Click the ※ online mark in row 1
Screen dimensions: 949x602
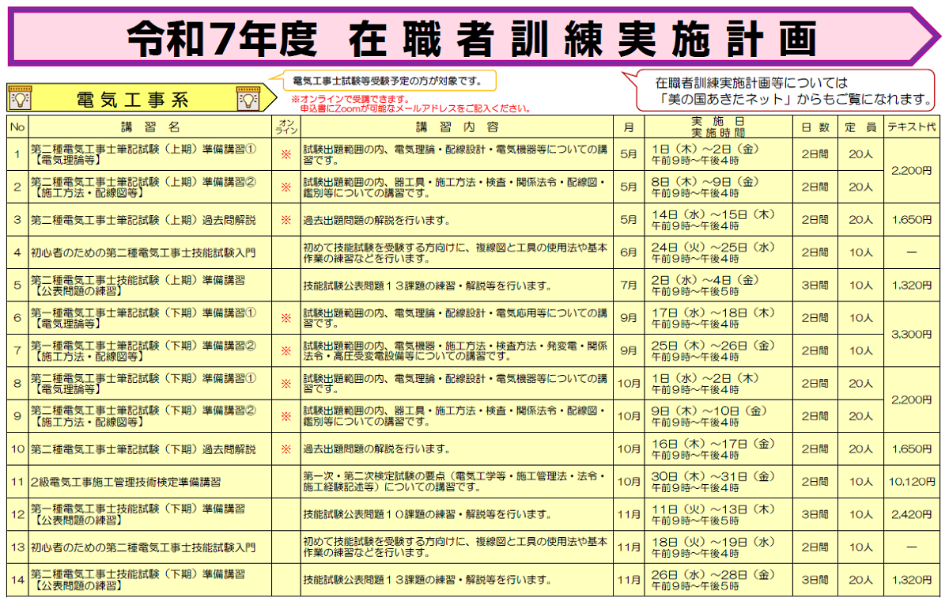coord(286,154)
